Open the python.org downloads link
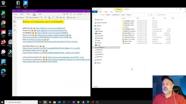 52,35
